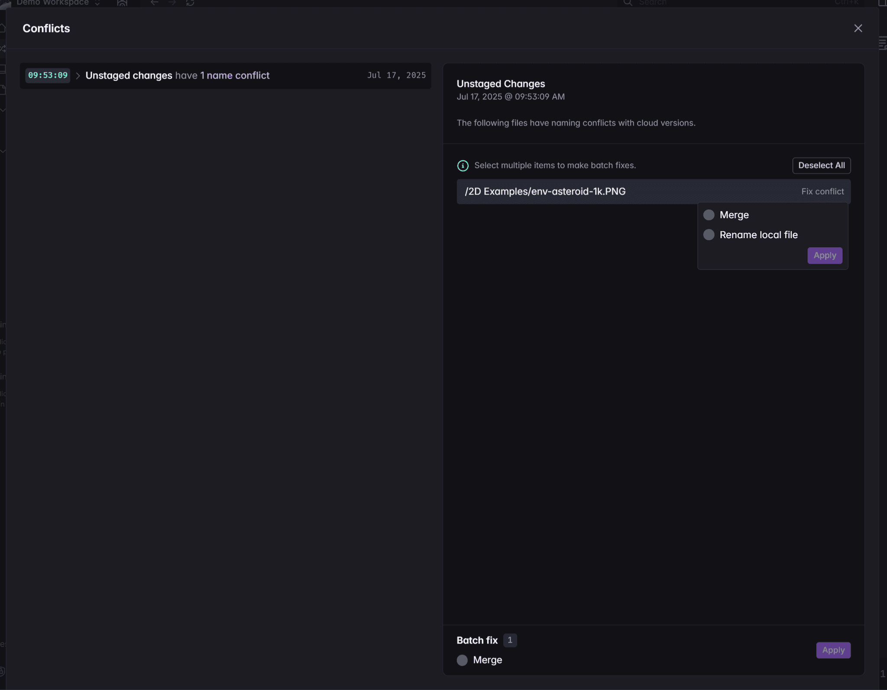Click the info icon beside batch fixes hint
Screen dimensions: 887x690
click(463, 165)
